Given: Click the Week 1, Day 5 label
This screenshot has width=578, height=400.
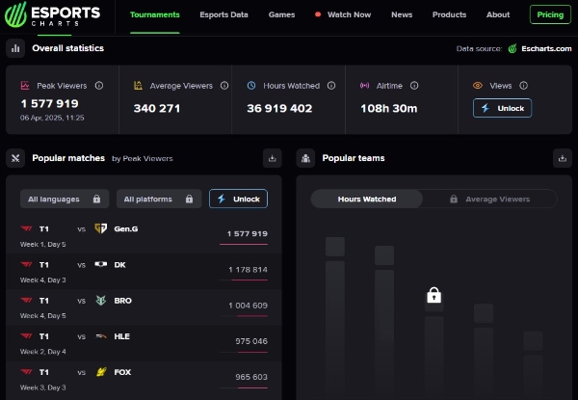Looking at the screenshot, I should point(43,245).
